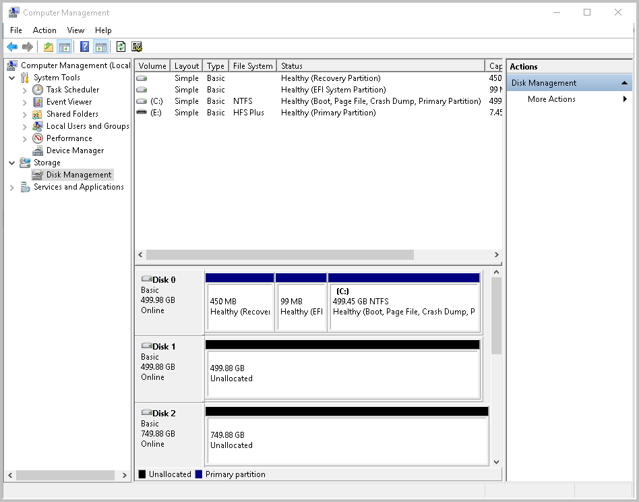Open Help with the question mark icon
Screen dimensions: 639x502
point(84,47)
